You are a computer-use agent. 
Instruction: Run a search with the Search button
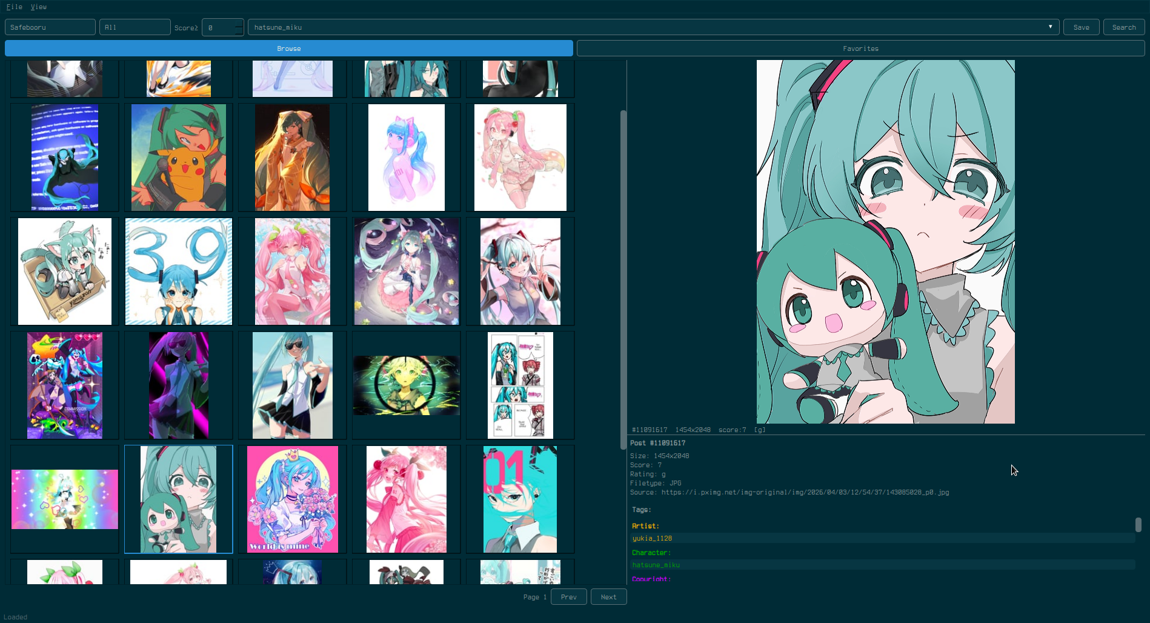pos(1123,27)
